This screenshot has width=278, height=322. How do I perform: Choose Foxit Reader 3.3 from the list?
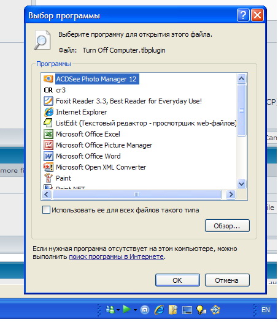tap(129, 101)
